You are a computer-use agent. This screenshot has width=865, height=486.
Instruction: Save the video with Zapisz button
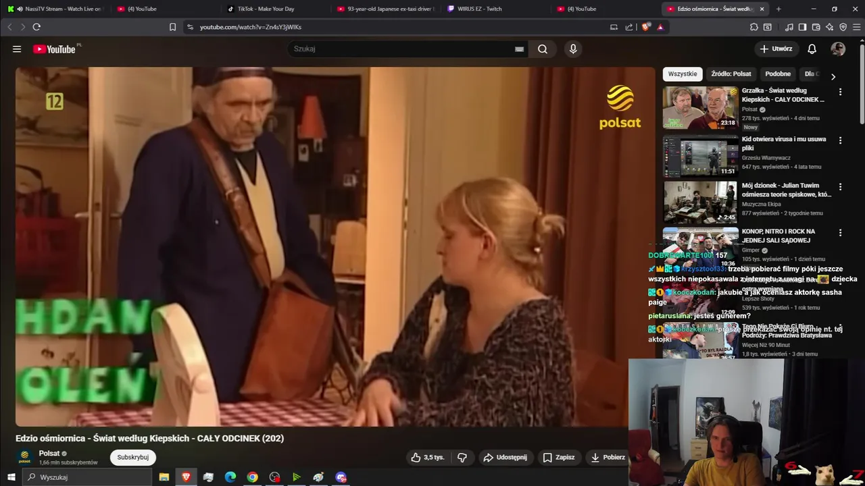[559, 457]
